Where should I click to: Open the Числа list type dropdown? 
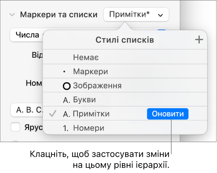click(27, 35)
